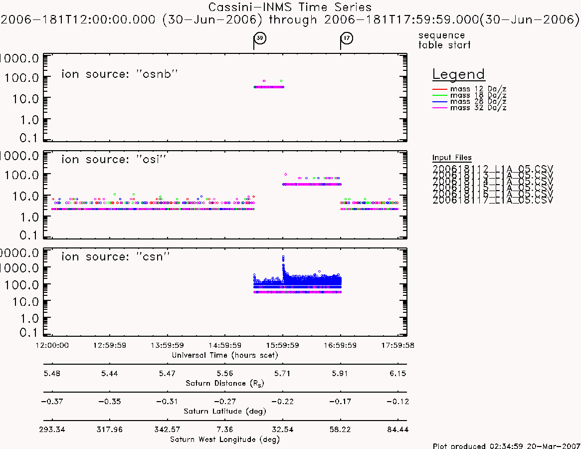
Task: Click Saturn distance value 5.71
Action: (283, 373)
